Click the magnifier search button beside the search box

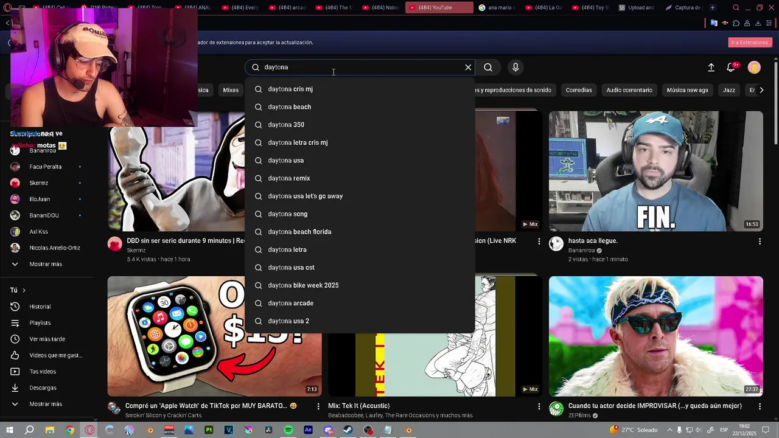[488, 68]
